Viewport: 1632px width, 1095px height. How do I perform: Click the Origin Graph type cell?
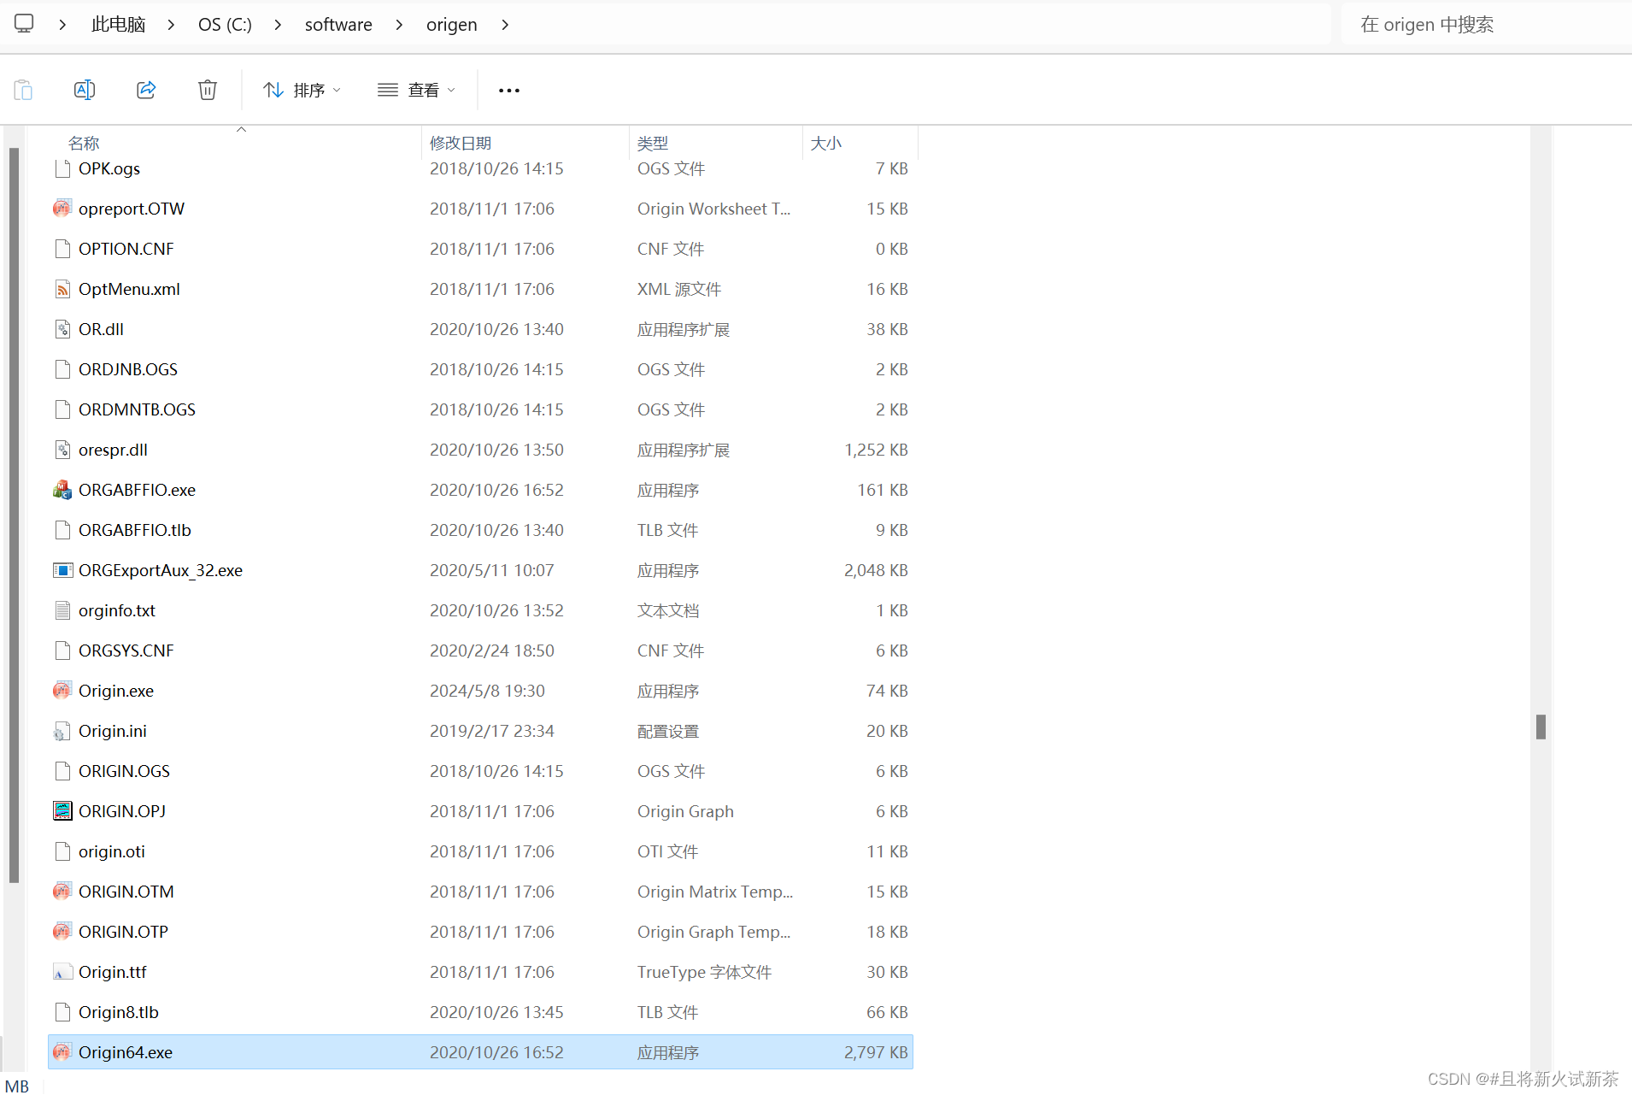click(x=685, y=811)
